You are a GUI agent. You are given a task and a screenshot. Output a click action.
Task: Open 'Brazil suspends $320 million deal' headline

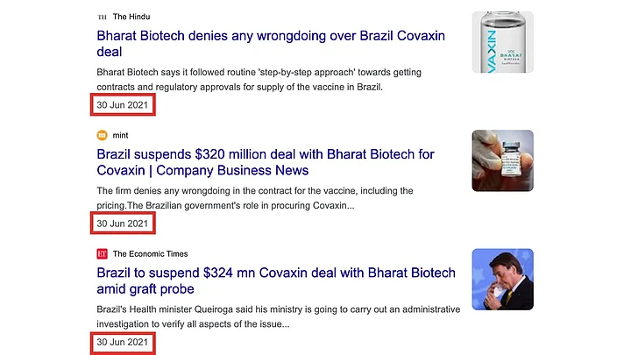point(265,154)
